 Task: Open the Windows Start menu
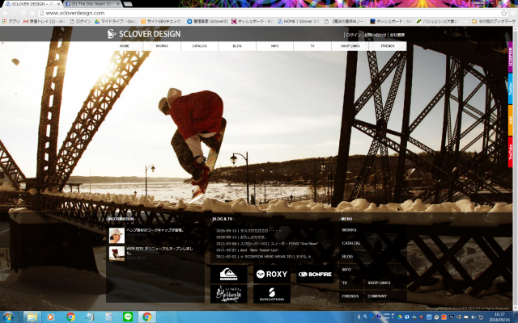coord(7,317)
